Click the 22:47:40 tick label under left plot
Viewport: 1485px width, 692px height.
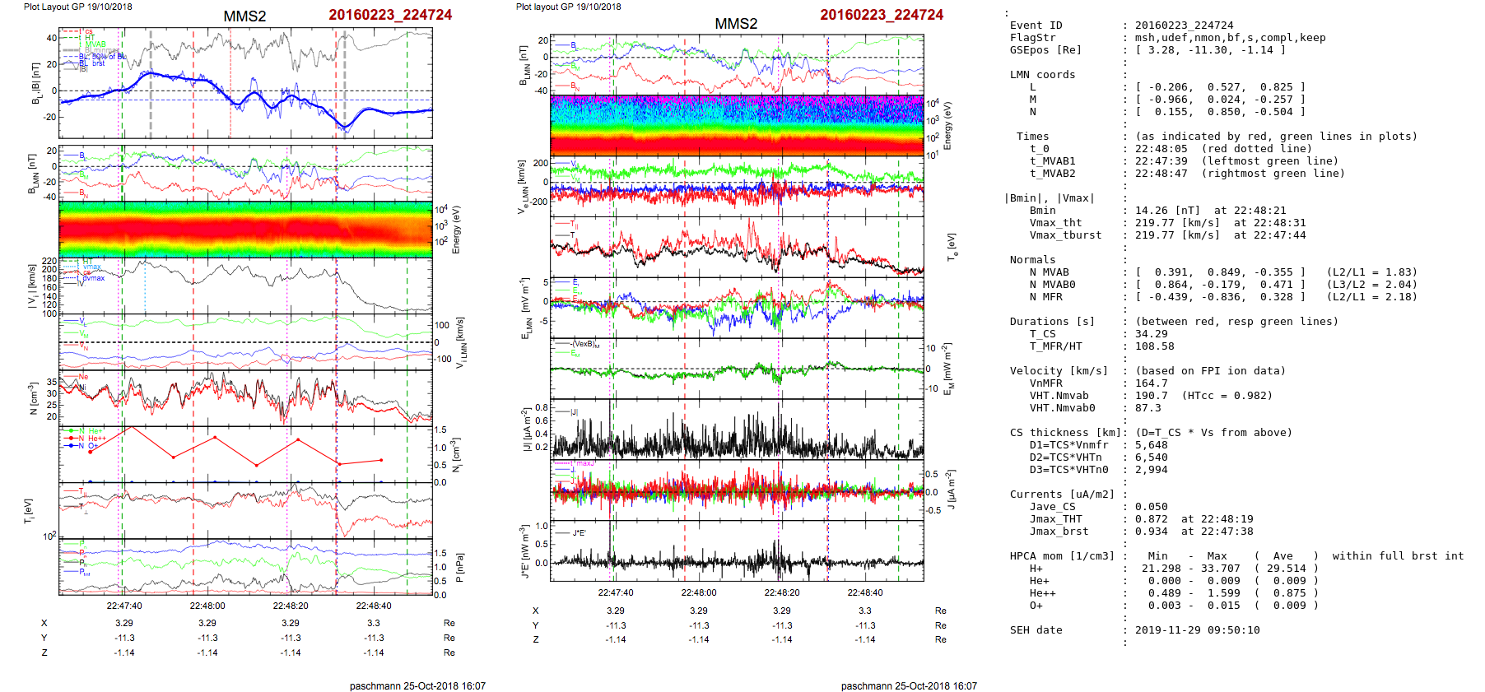(x=124, y=606)
